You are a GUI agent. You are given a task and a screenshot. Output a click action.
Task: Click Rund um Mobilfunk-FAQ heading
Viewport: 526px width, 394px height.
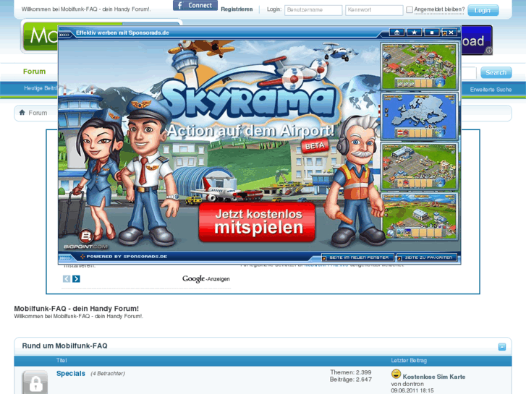click(x=64, y=346)
